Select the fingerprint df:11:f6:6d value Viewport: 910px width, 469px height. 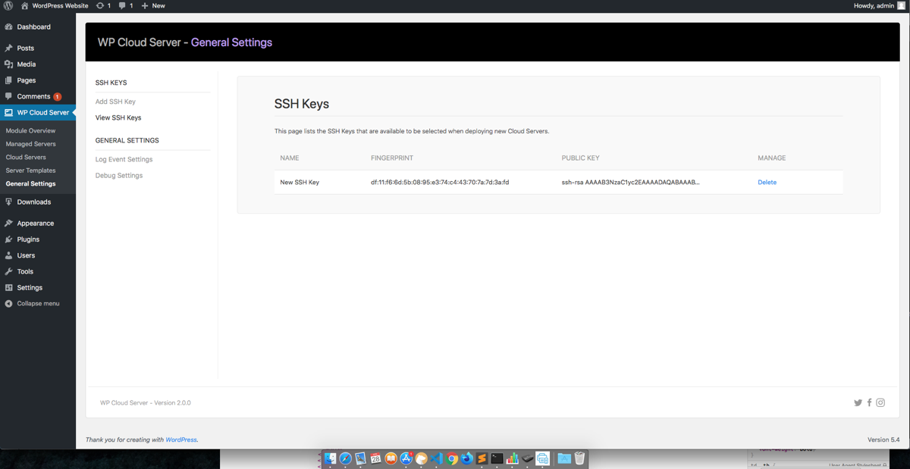(440, 183)
